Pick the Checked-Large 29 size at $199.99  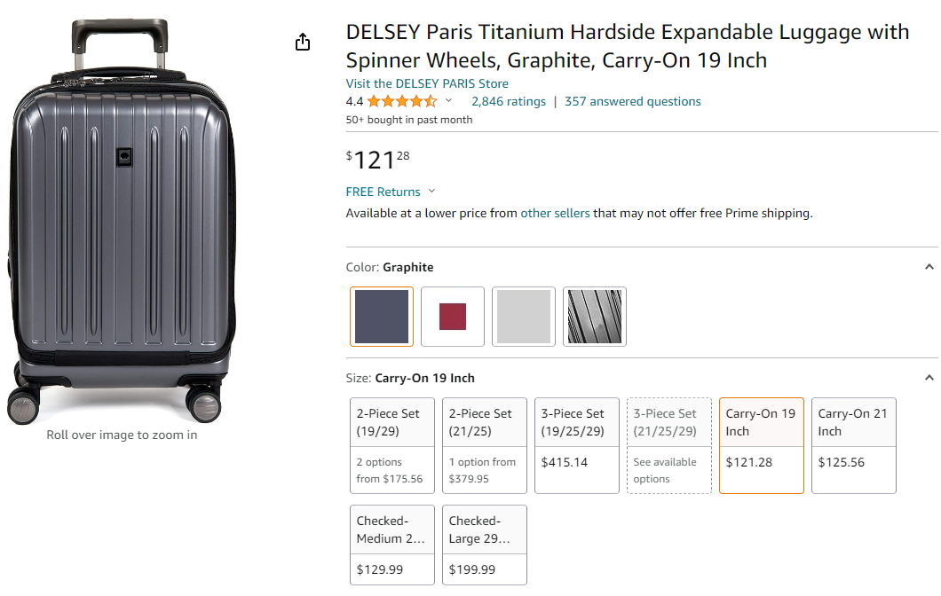485,545
